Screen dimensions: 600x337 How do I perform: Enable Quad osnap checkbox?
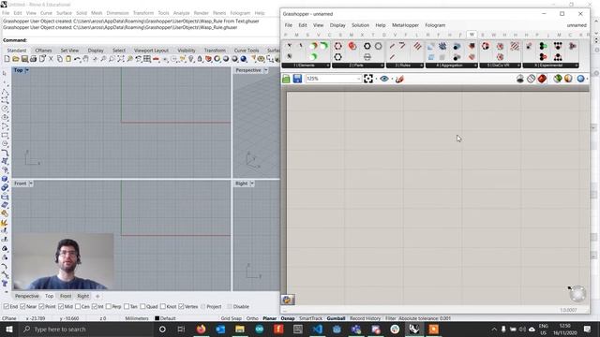142,306
